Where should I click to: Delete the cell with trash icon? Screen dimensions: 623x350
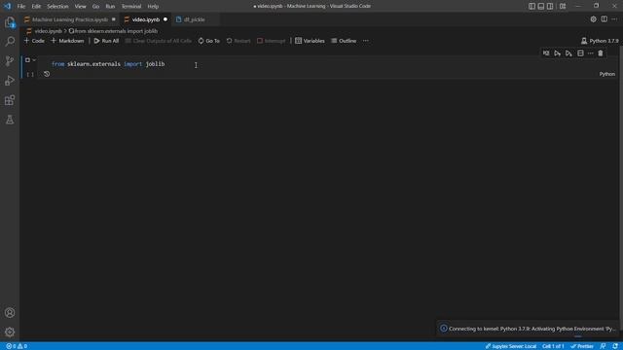point(601,53)
